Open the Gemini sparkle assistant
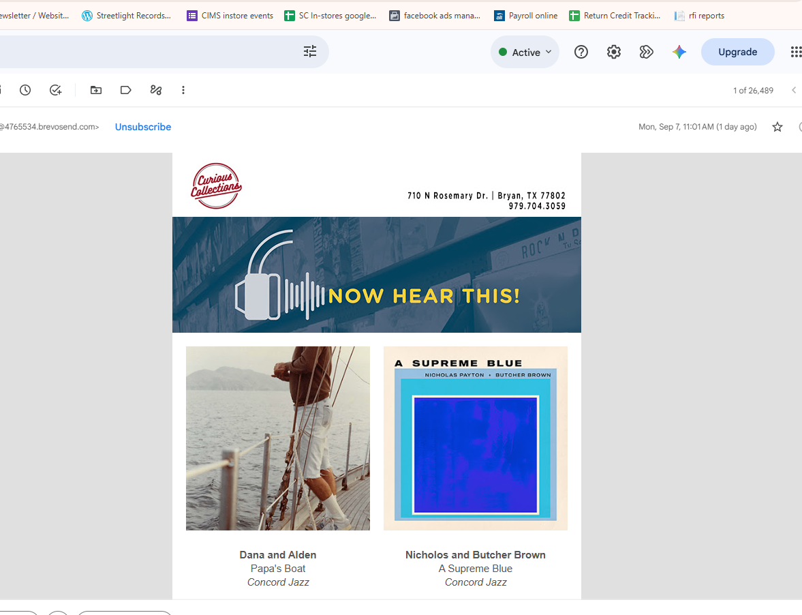Image resolution: width=802 pixels, height=615 pixels. (x=679, y=52)
